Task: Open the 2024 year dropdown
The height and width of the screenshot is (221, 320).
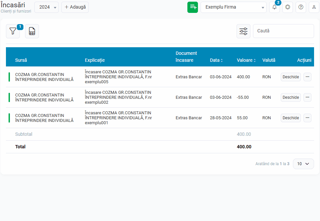Action: point(47,7)
